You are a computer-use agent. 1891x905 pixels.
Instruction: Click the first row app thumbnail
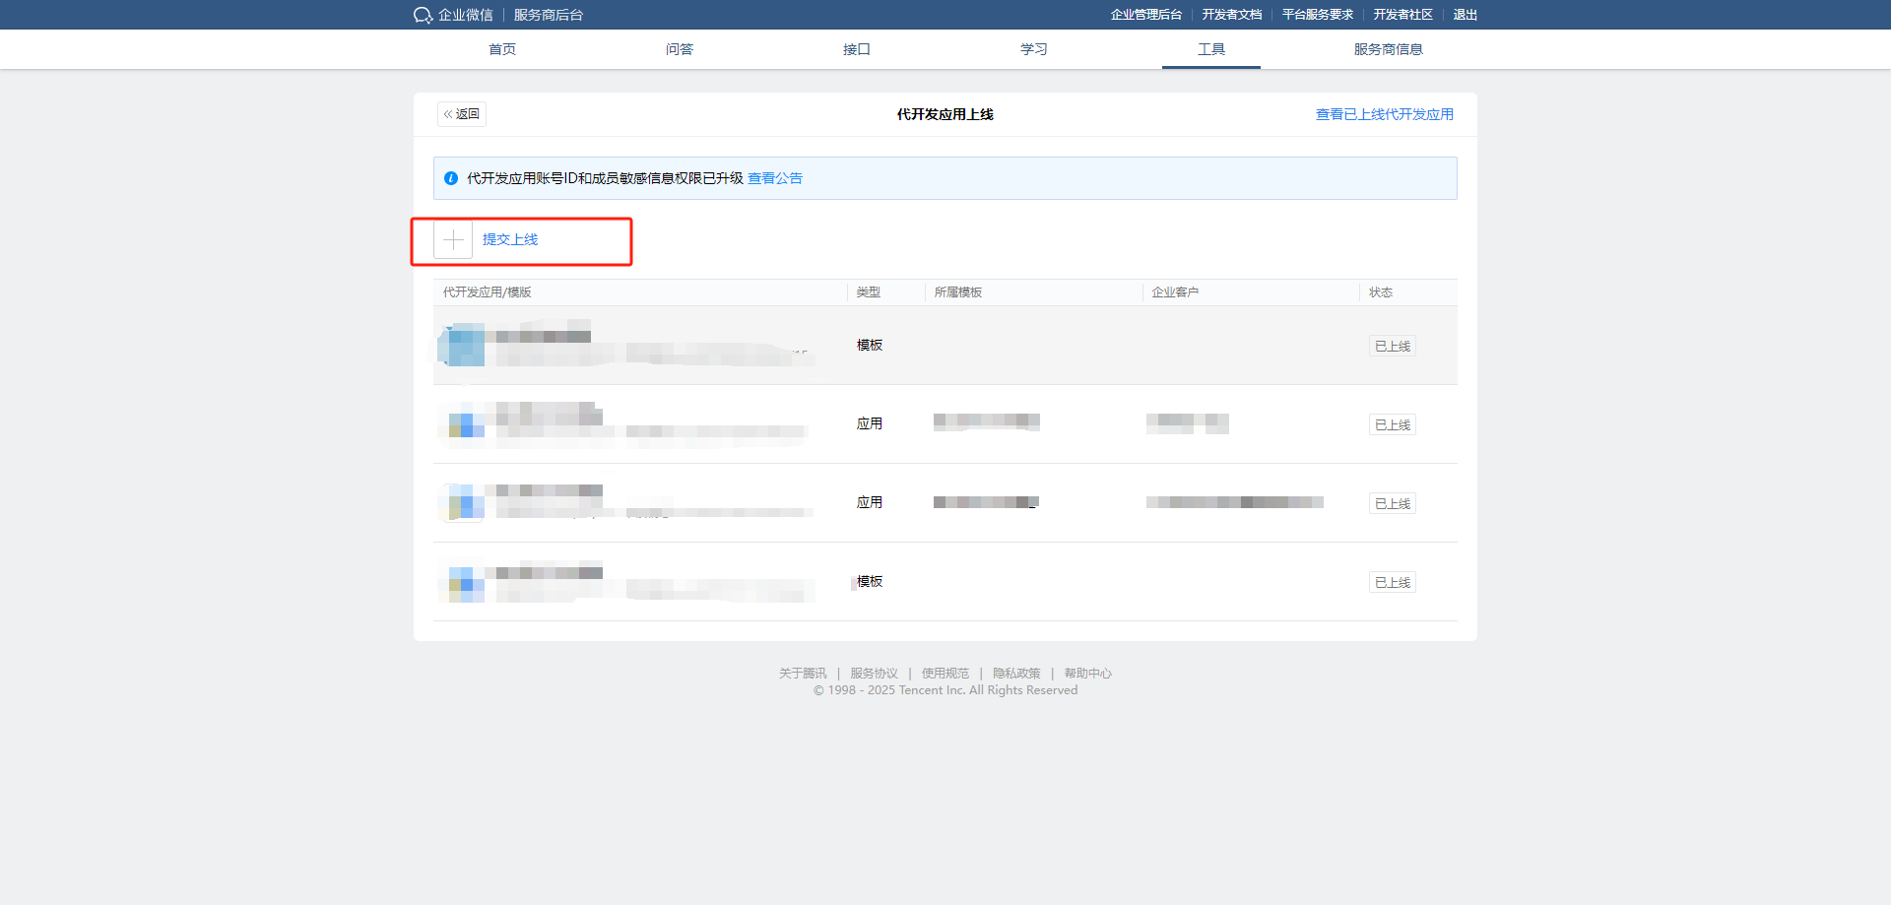pyautogui.click(x=462, y=346)
